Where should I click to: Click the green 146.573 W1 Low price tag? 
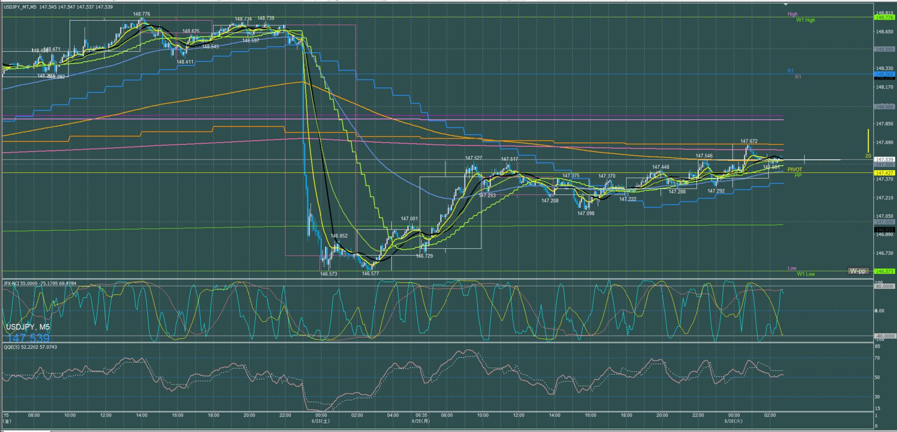click(x=884, y=271)
